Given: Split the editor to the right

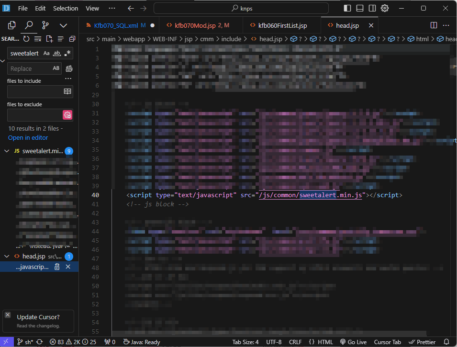Looking at the screenshot, I should click(434, 25).
